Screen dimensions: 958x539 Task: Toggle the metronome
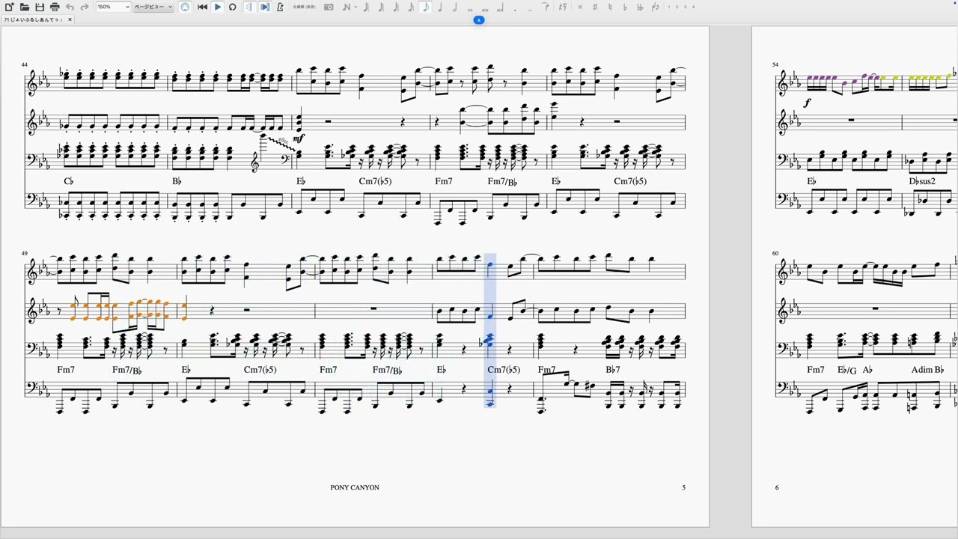tap(280, 7)
